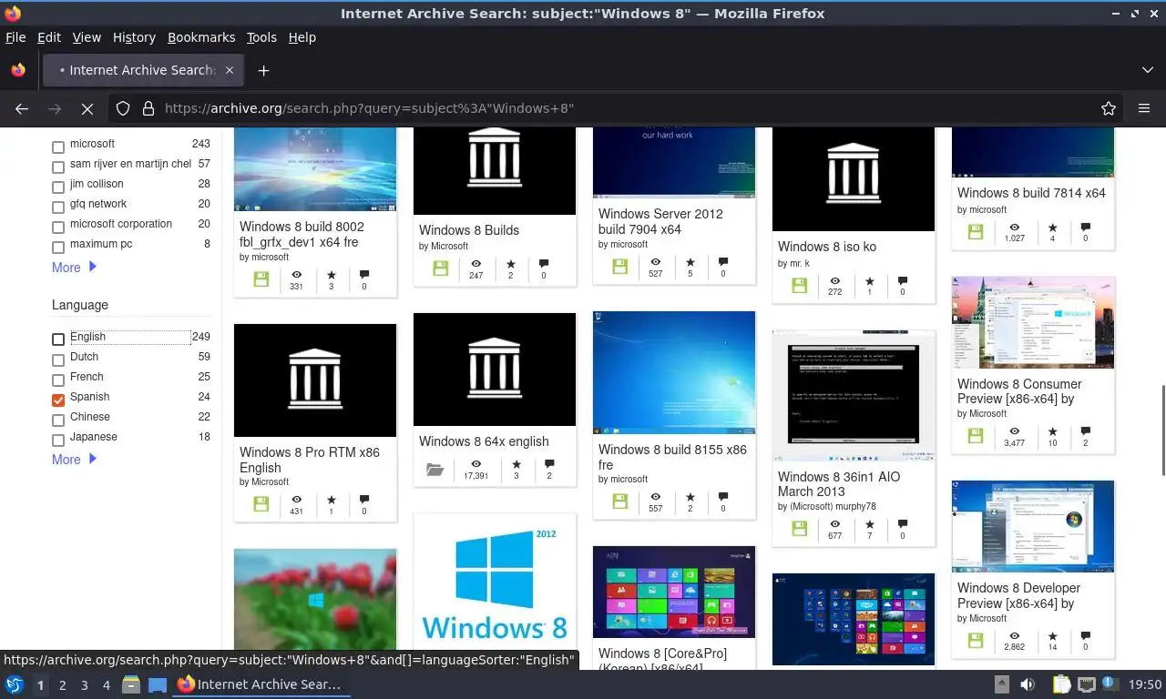Viewport: 1166px width, 699px height.
Task: Open the View menu
Action: (87, 37)
